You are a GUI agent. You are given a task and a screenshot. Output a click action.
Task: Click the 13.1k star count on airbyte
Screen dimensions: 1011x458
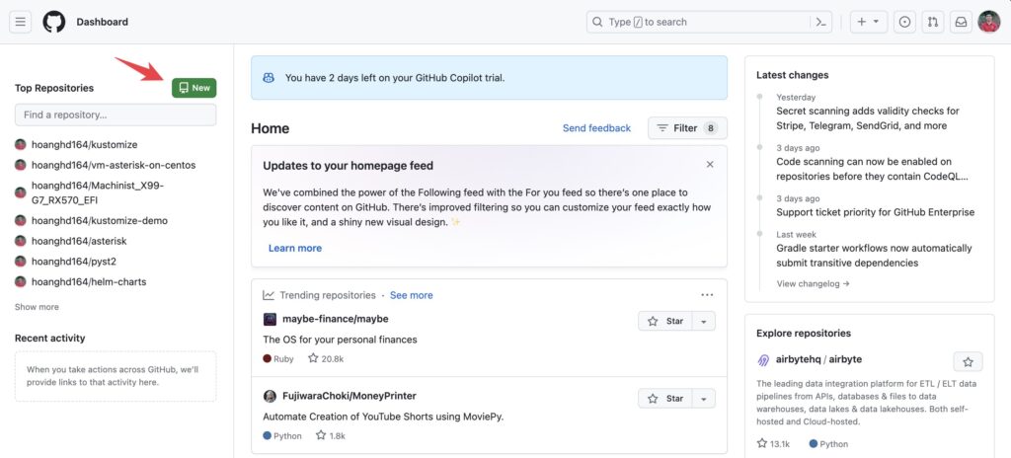(773, 444)
